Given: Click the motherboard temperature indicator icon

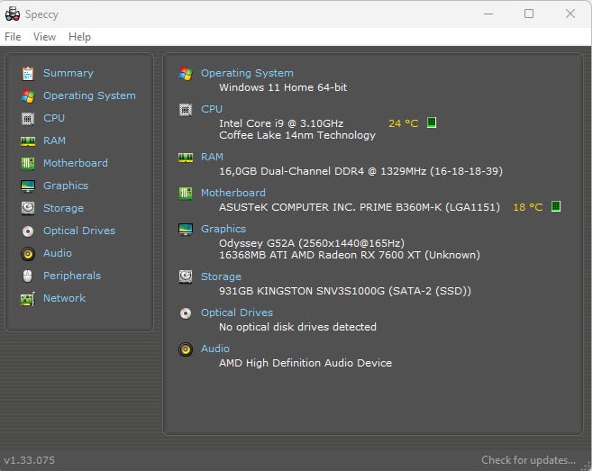Looking at the screenshot, I should click(x=556, y=206).
